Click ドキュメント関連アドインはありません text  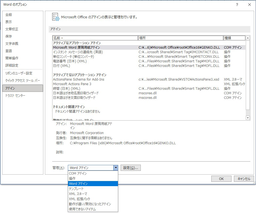click(x=78, y=111)
